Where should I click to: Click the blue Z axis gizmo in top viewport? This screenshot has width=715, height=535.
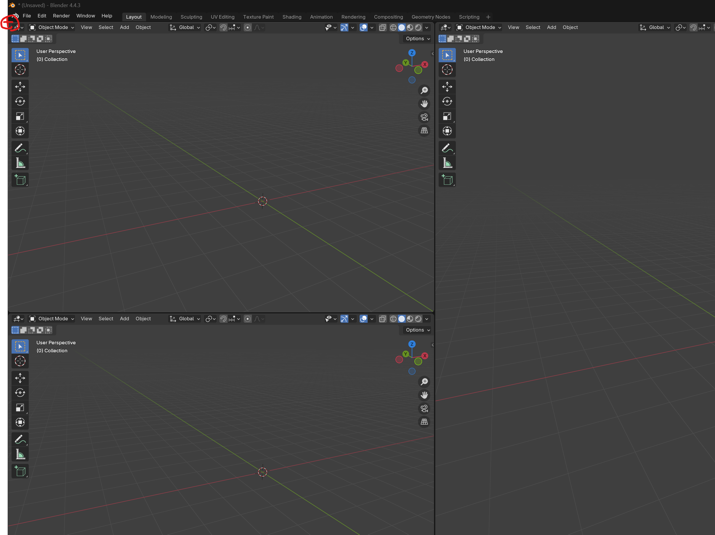point(412,53)
